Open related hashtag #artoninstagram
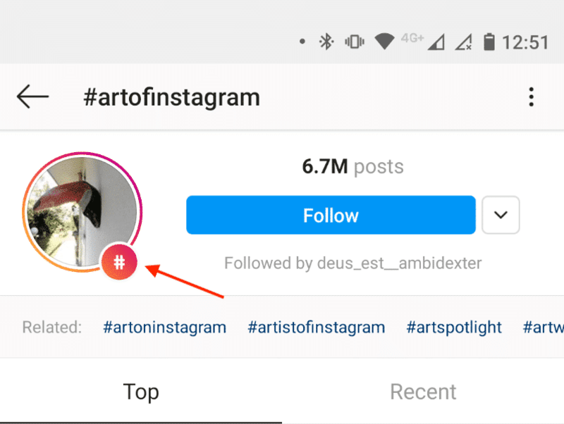Image resolution: width=564 pixels, height=424 pixels. point(164,328)
